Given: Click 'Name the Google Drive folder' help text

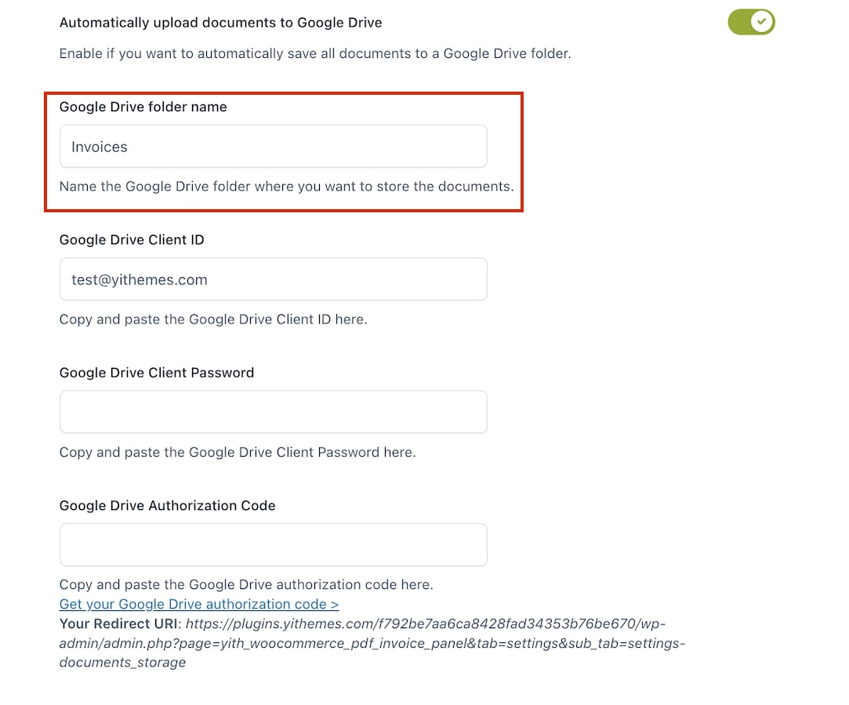Looking at the screenshot, I should [286, 186].
